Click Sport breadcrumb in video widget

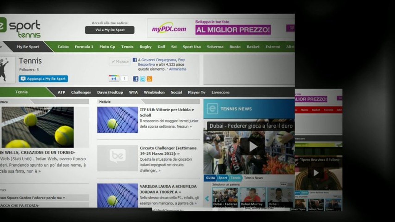click(222, 178)
